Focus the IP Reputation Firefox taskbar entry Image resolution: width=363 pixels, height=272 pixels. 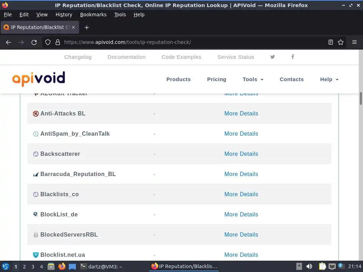click(184, 266)
